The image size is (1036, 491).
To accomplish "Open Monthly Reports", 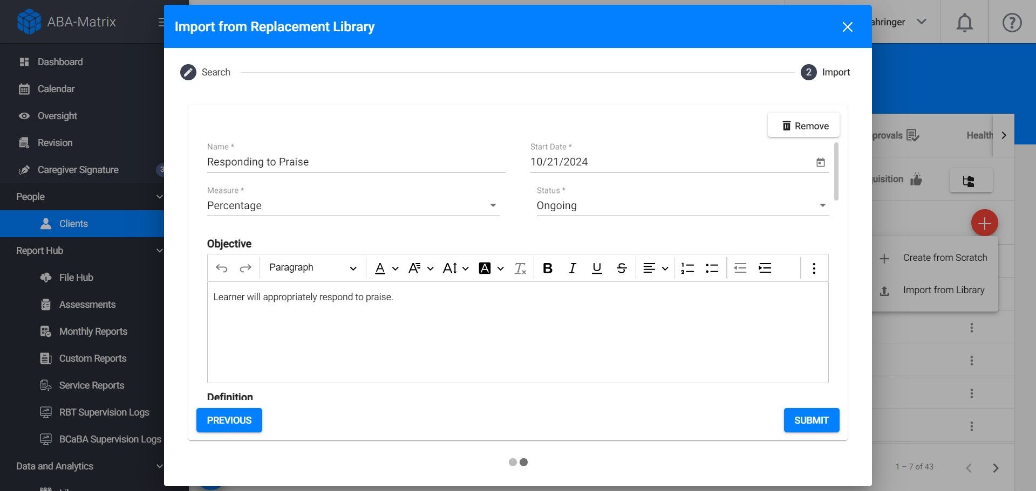I will 93,331.
